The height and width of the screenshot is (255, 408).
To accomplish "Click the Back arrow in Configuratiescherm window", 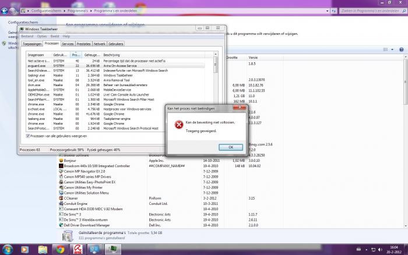I will [x=5, y=10].
